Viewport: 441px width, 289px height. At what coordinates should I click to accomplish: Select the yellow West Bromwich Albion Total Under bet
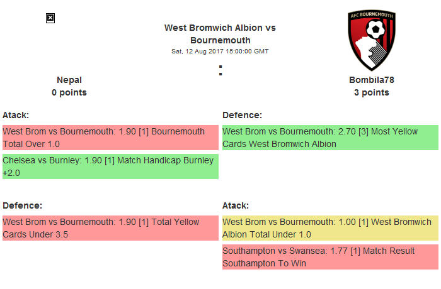(x=330, y=228)
